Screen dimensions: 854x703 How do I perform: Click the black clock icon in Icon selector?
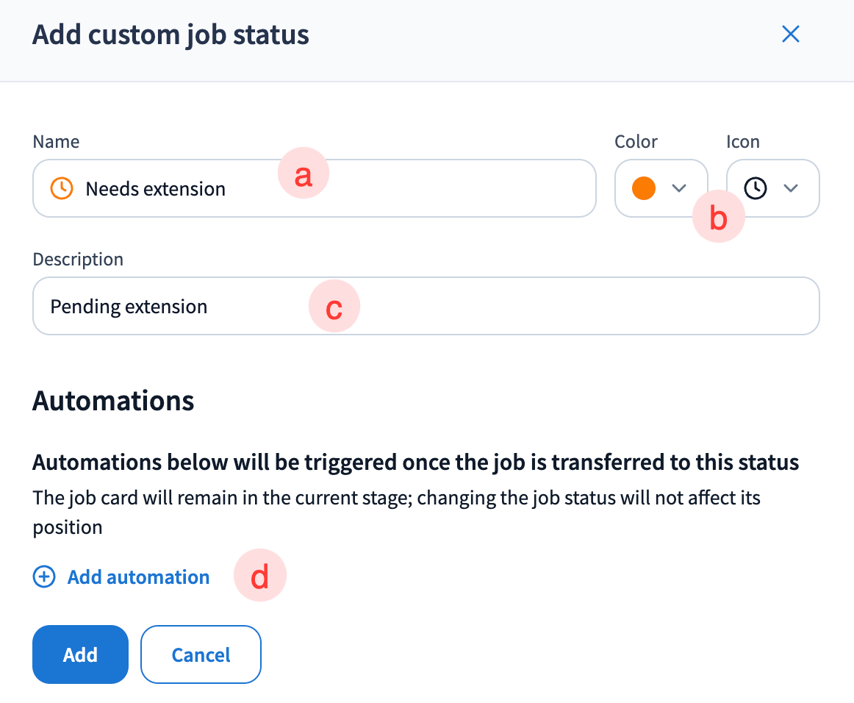(x=755, y=189)
